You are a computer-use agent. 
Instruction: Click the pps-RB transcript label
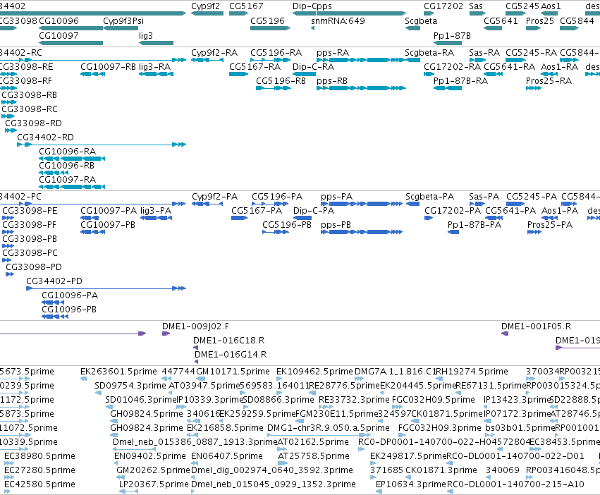pos(332,81)
